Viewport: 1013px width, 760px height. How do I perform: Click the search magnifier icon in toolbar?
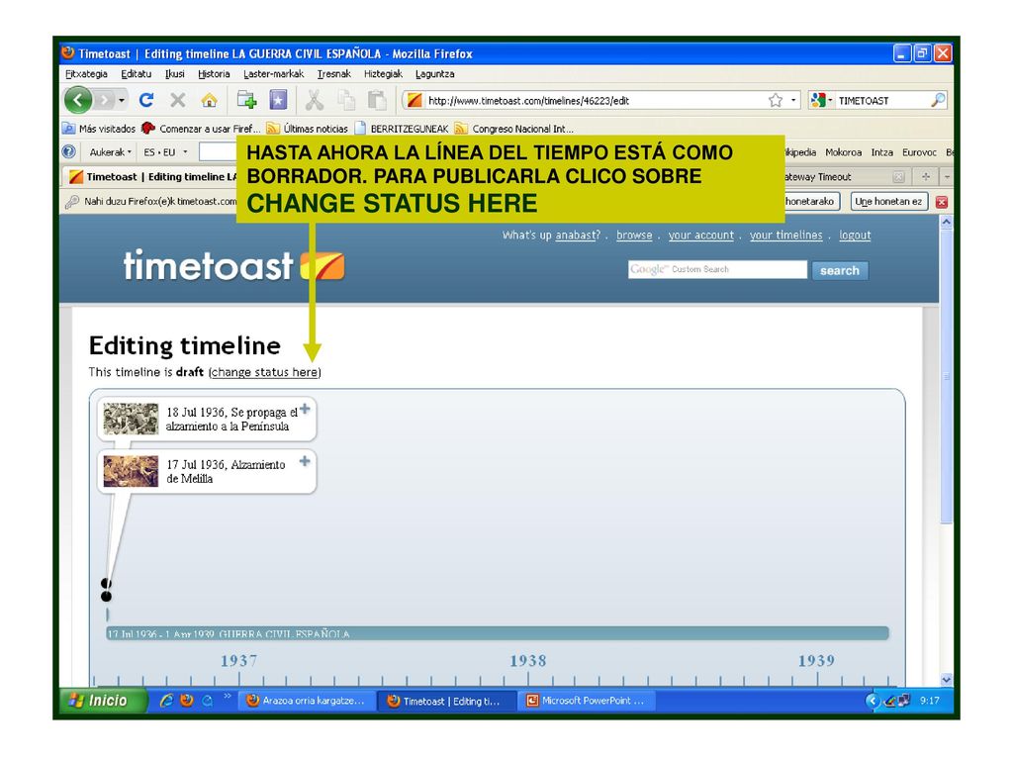[938, 100]
